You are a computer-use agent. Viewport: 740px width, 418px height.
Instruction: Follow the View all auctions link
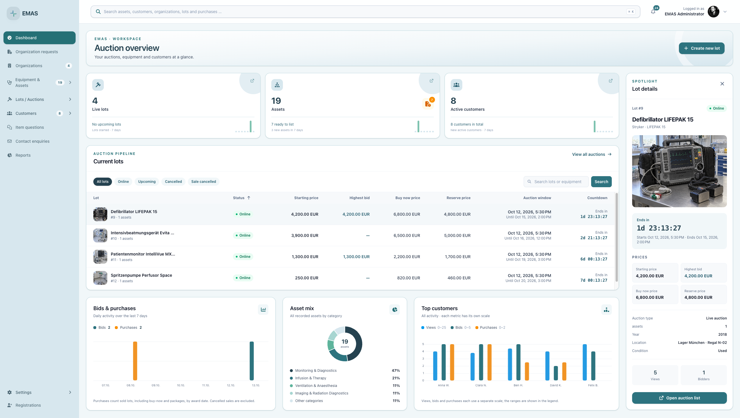point(592,154)
